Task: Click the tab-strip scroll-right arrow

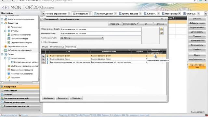Action: [206, 14]
